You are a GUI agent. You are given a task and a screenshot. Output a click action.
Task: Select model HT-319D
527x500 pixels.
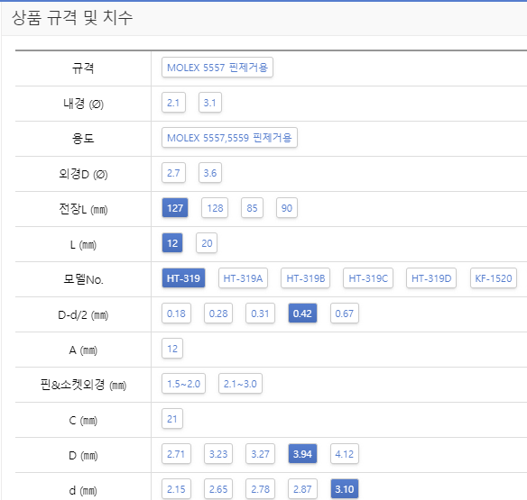click(x=431, y=278)
